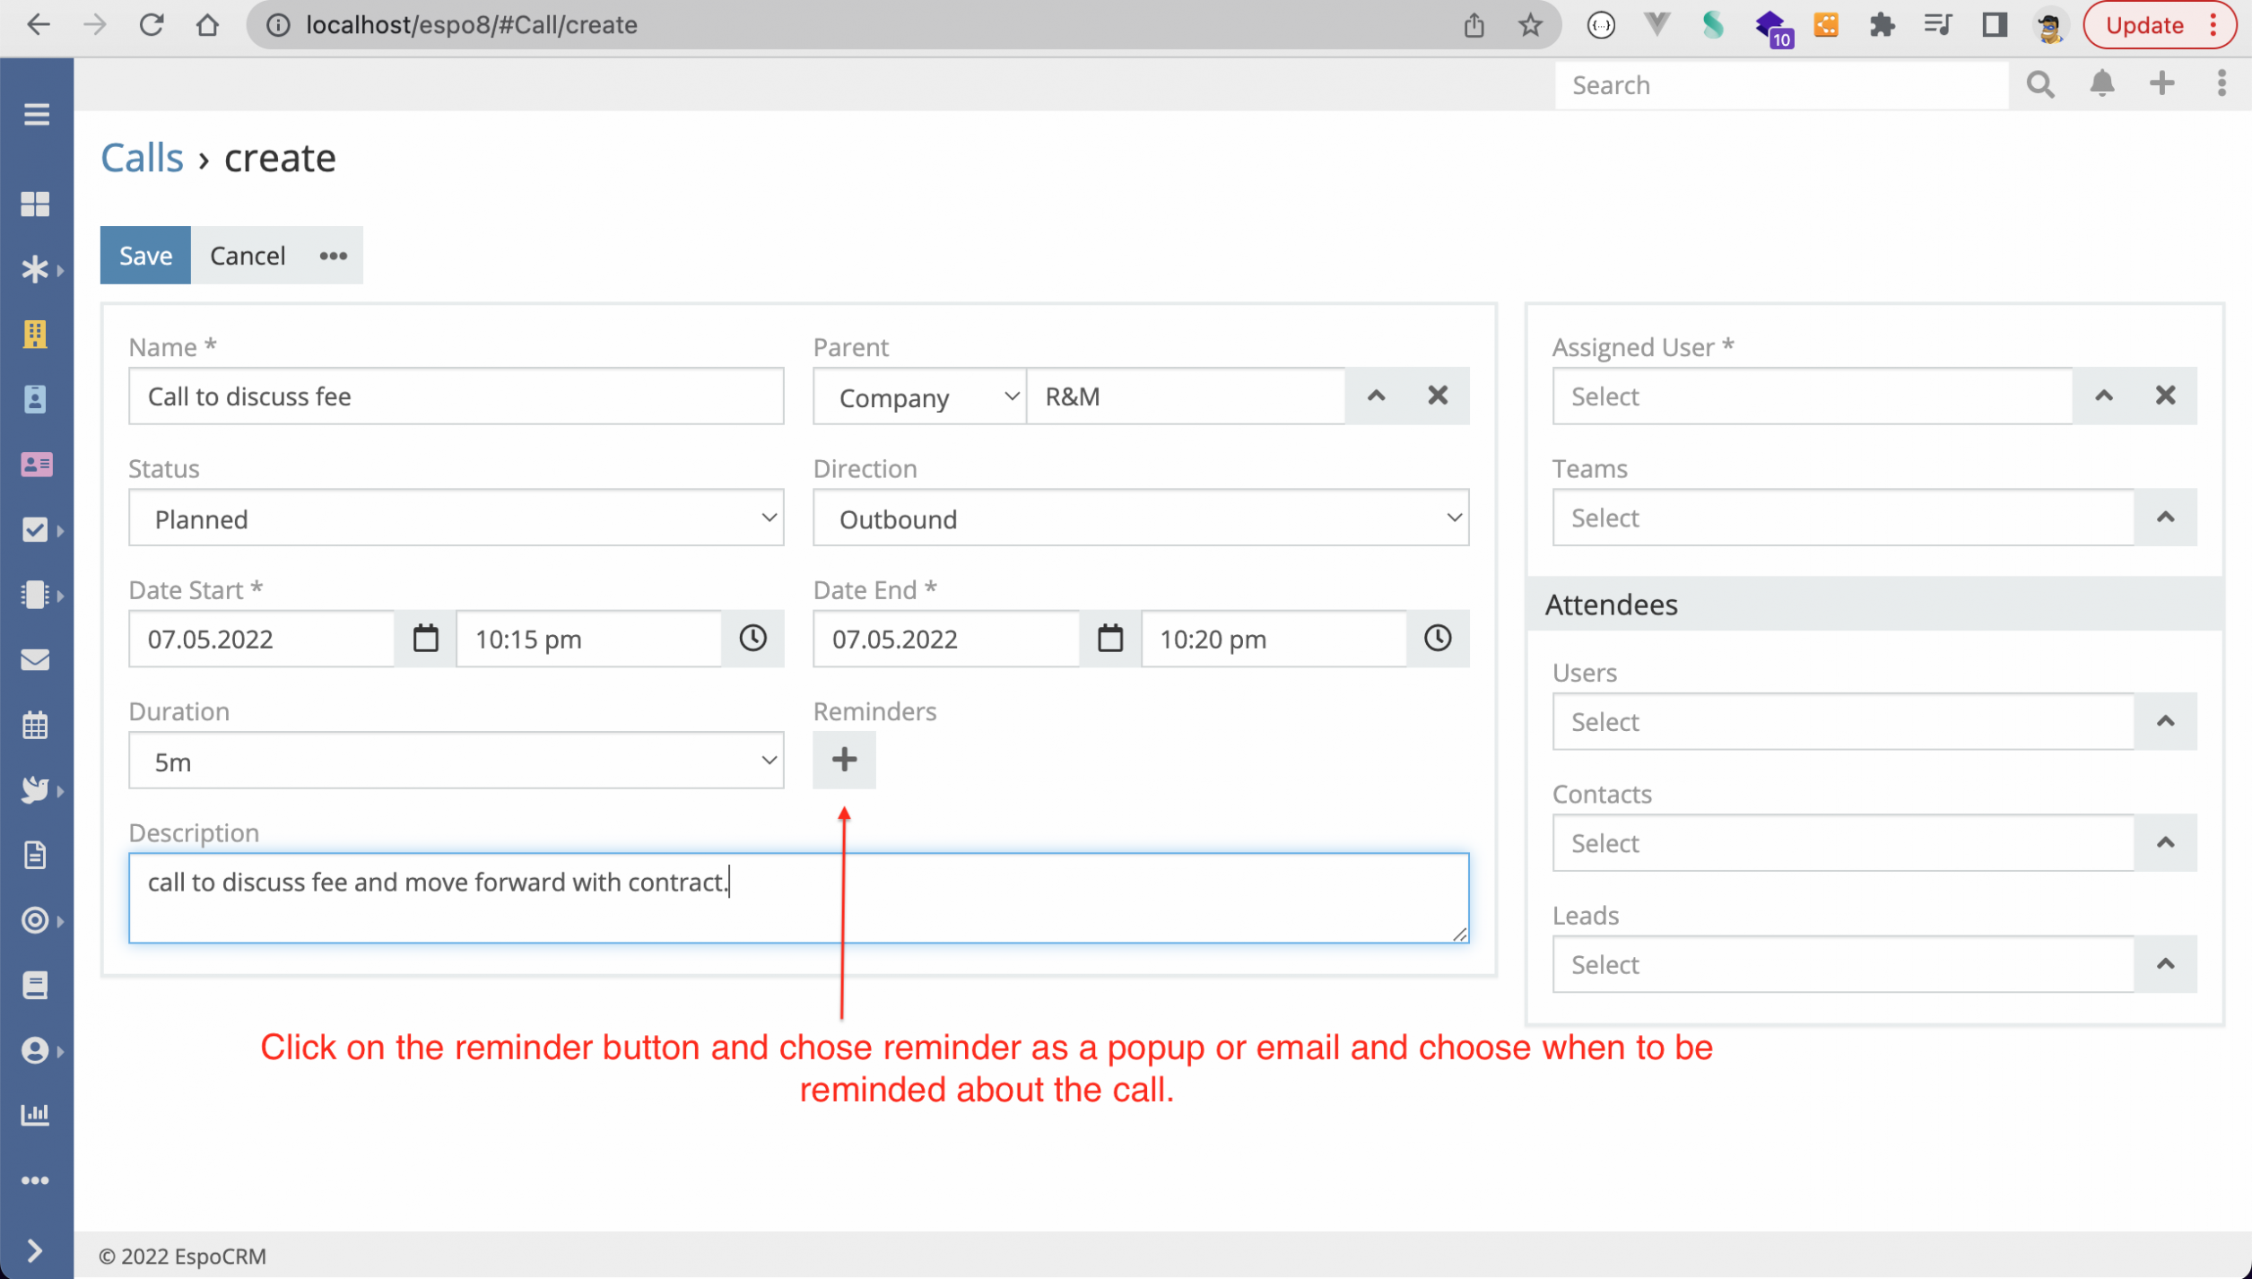Expand the Teams selection list arrow
Viewport: 2252px width, 1279px height.
(x=2165, y=518)
